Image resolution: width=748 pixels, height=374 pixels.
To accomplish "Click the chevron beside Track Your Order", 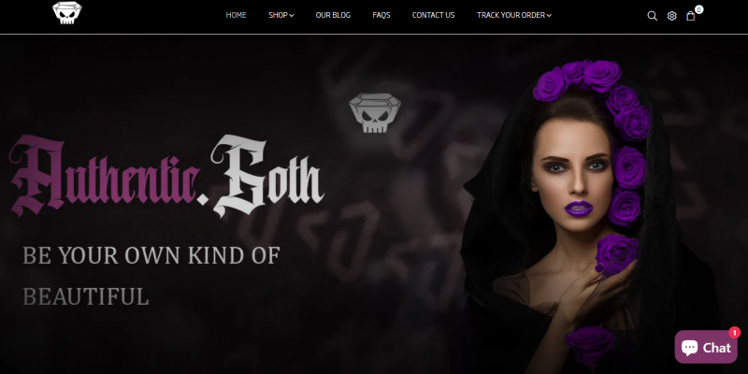I will (x=549, y=16).
